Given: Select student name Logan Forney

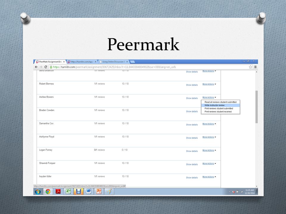Looking at the screenshot, I should (x=46, y=150).
